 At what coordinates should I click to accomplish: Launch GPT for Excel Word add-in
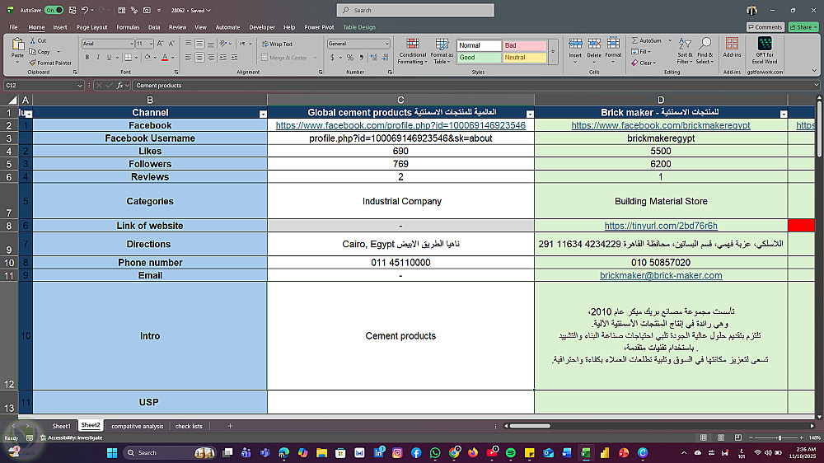765,50
